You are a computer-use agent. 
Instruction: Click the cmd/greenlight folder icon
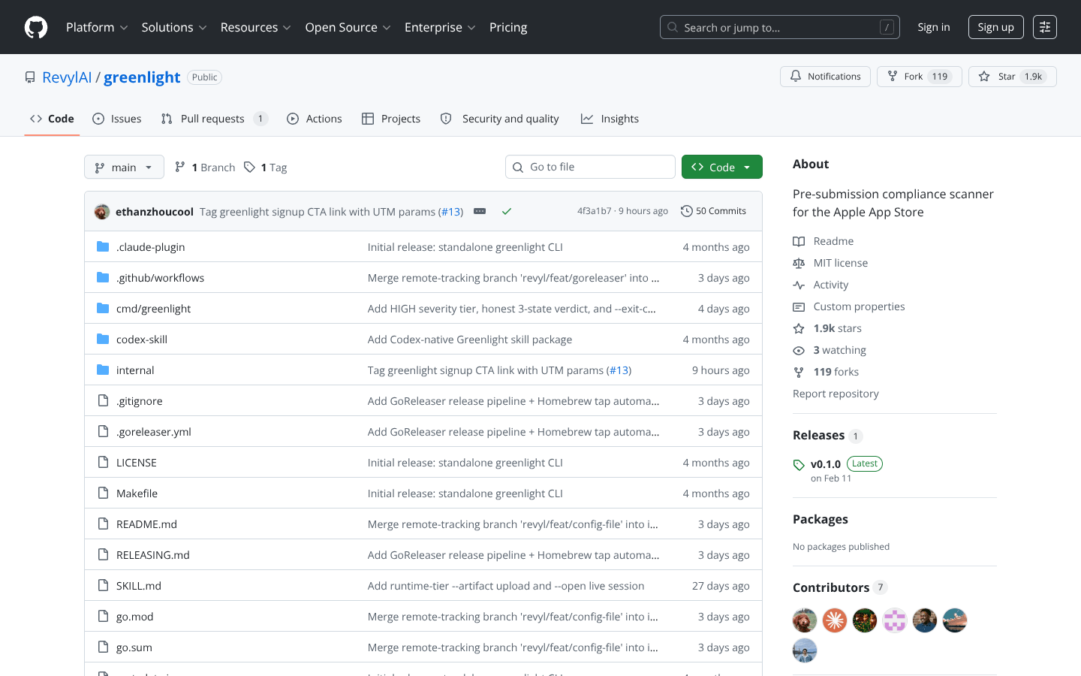click(103, 308)
